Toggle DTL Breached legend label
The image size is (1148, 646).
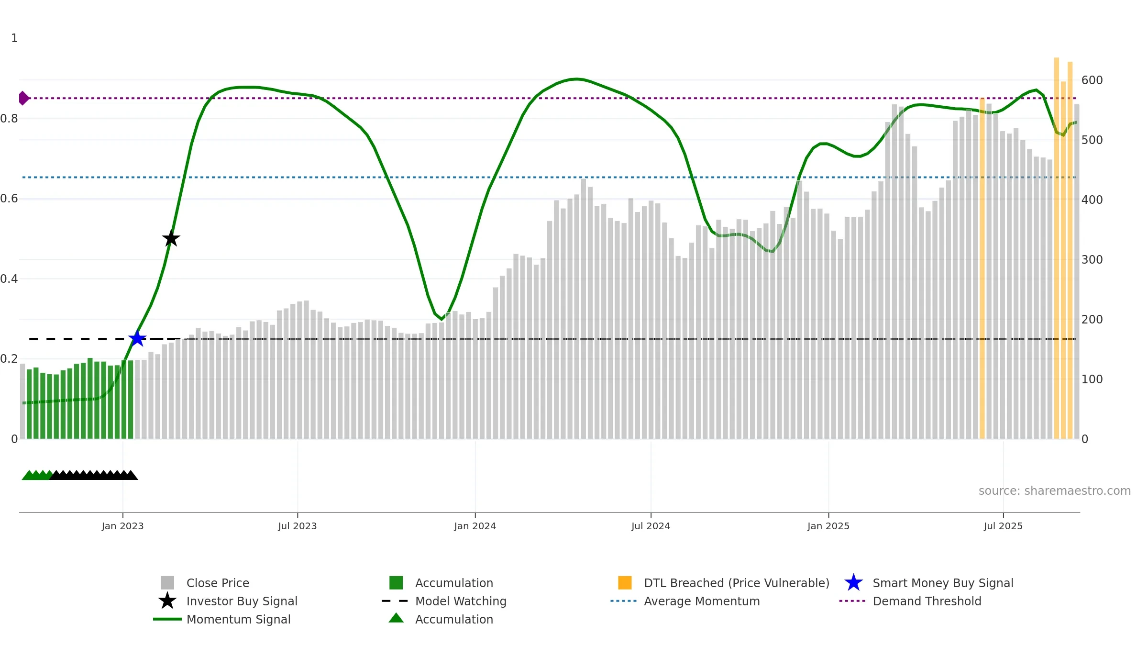(x=737, y=583)
